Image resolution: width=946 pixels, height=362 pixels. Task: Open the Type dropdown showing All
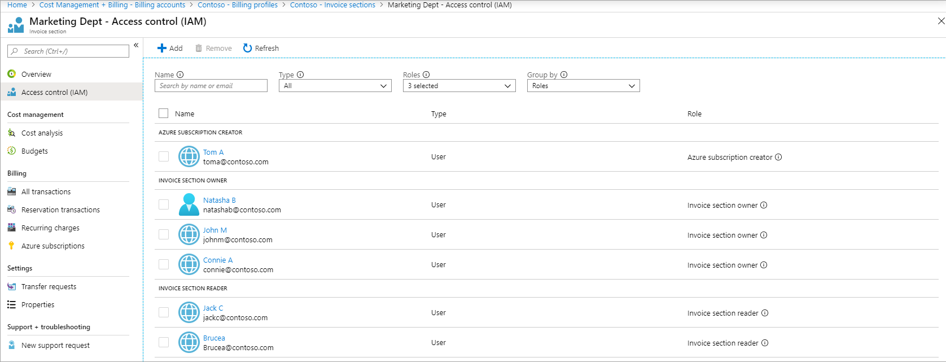(335, 86)
